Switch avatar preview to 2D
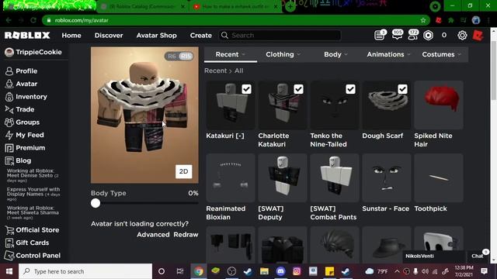 click(x=184, y=171)
